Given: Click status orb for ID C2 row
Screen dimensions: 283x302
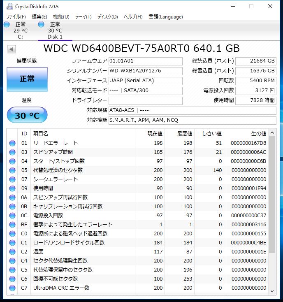Looking at the screenshot, I should click(12, 252).
